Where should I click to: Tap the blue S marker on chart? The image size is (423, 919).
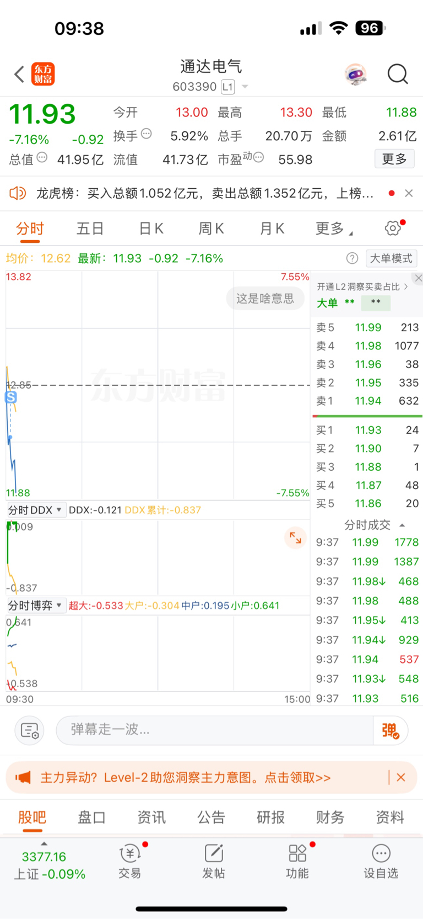click(x=10, y=397)
